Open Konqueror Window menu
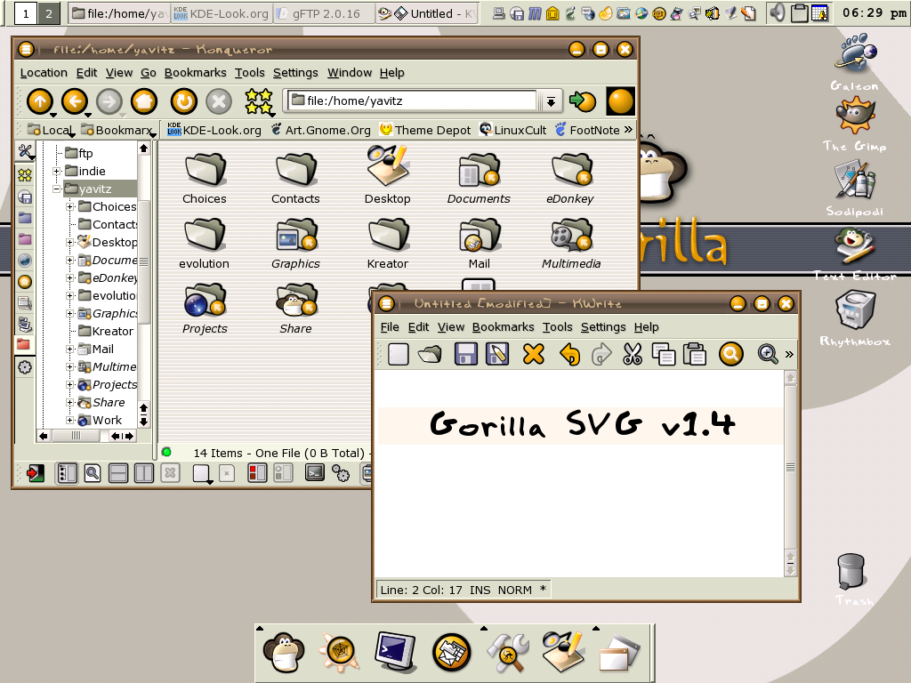The image size is (911, 683). tap(349, 73)
